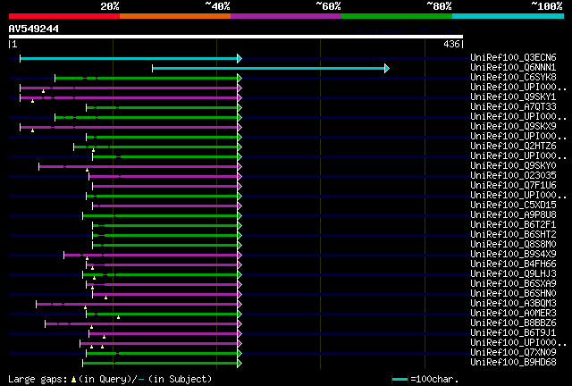Select the UniRef100_Q7XN09 label

(x=513, y=353)
